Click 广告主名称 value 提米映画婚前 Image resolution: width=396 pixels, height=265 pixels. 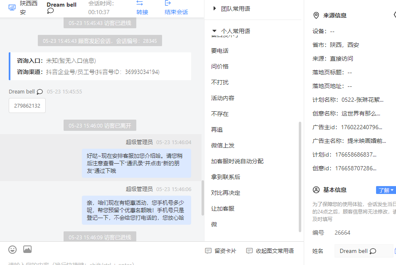[366, 141]
